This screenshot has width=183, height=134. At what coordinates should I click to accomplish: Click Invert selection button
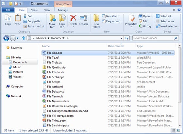(x=167, y=26)
